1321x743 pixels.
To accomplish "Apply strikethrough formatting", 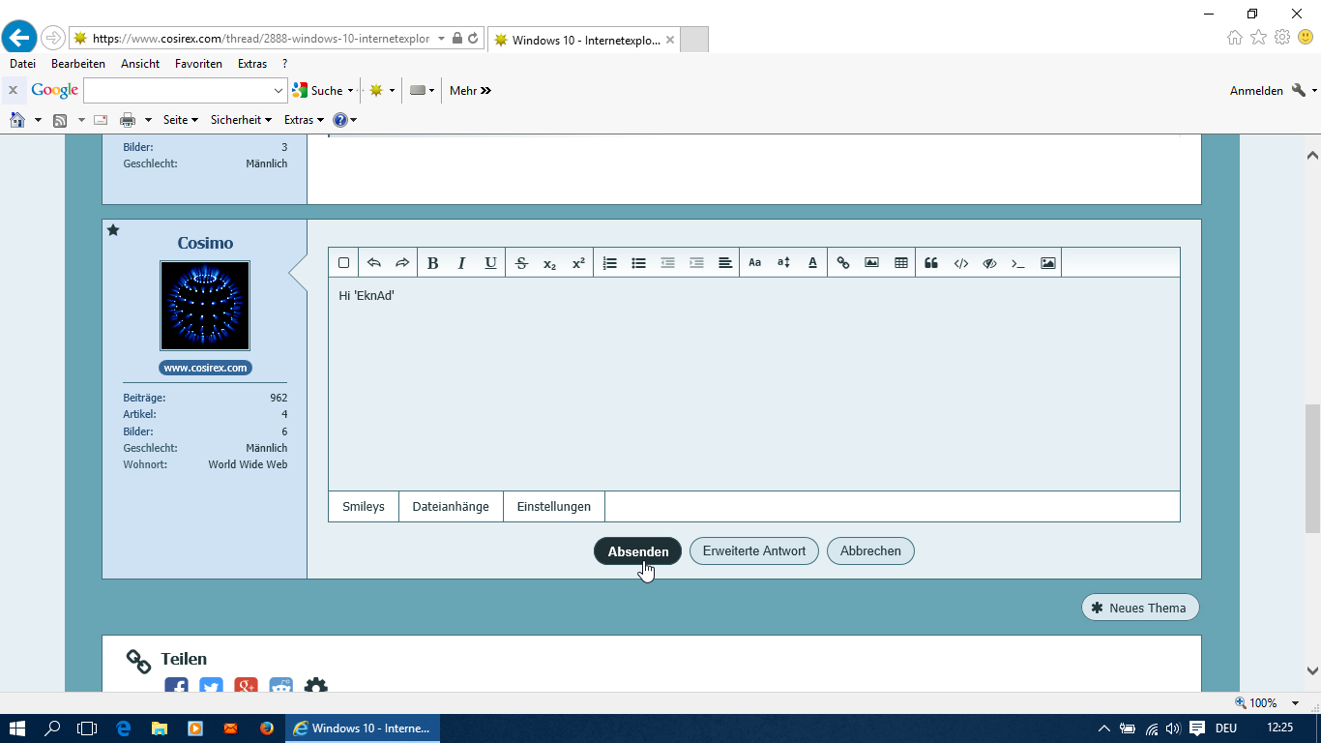I will point(521,263).
